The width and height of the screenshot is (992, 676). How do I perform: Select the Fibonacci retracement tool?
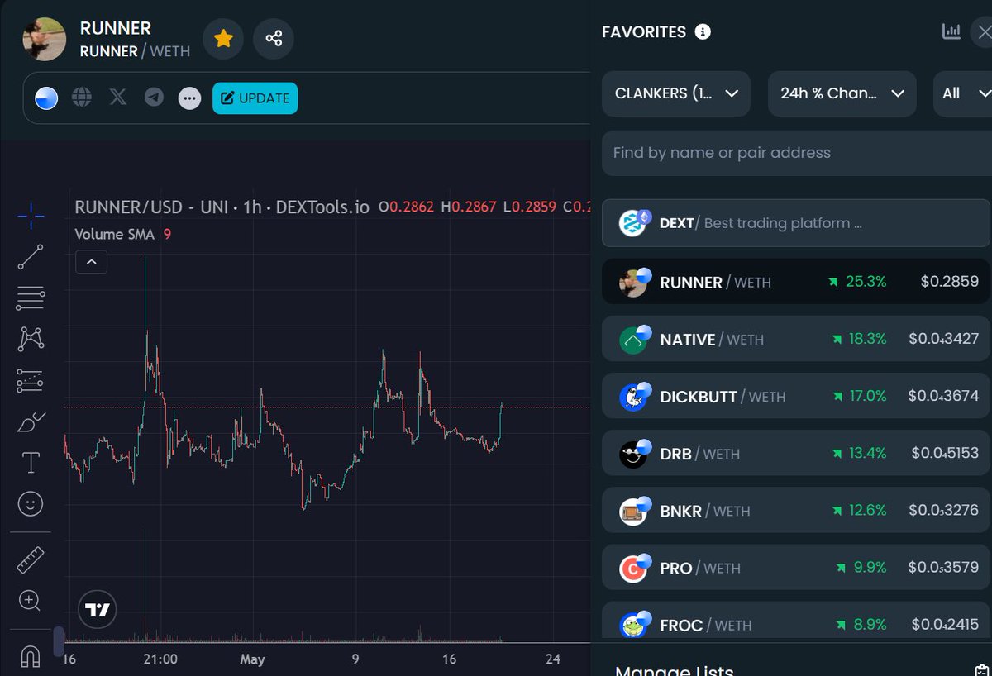click(x=31, y=298)
